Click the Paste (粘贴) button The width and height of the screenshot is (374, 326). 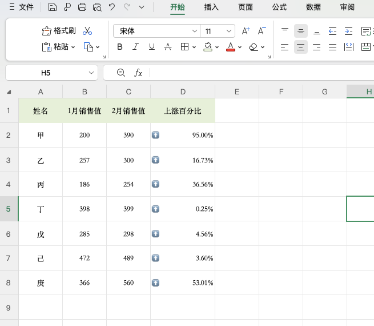coord(59,47)
